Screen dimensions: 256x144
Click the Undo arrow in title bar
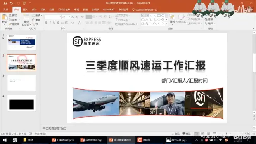click(x=11, y=3)
